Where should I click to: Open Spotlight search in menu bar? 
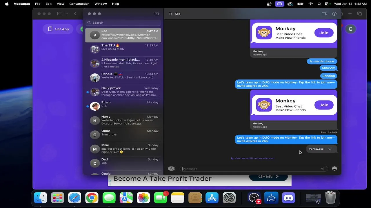(319, 4)
